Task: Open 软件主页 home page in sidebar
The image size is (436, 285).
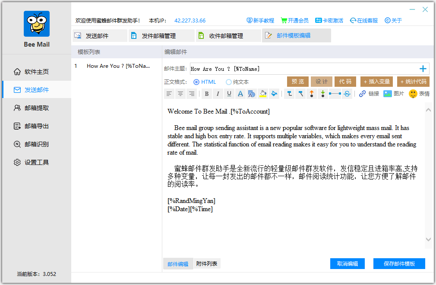Action: (x=37, y=72)
